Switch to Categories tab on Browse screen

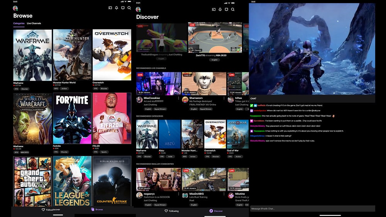pyautogui.click(x=19, y=24)
